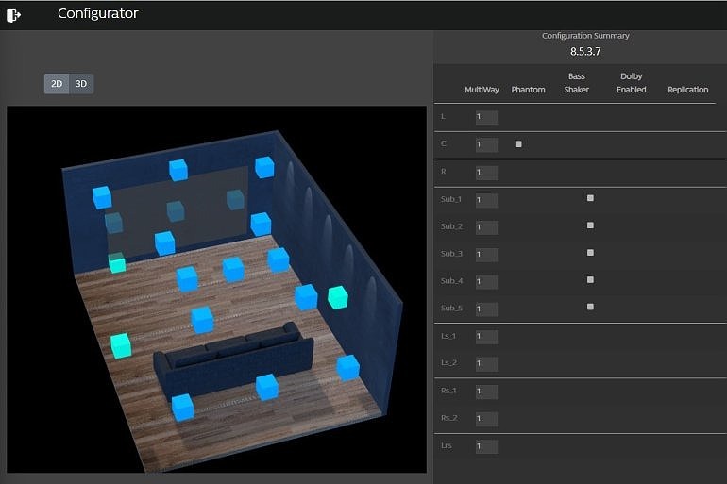Screen dimensions: 727x484
Task: Click the MultiWay value for R
Action: 486,173
